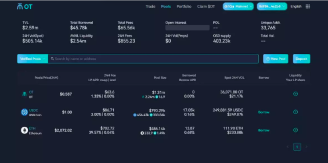The height and width of the screenshot is (163, 328).
Task: Borrow from the USDC pool
Action: click(263, 112)
